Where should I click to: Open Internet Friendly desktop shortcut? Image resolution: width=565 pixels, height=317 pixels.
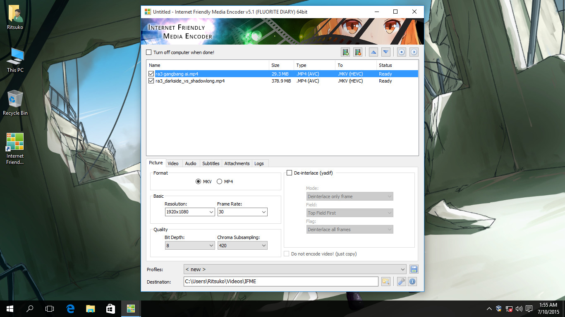coord(15,149)
